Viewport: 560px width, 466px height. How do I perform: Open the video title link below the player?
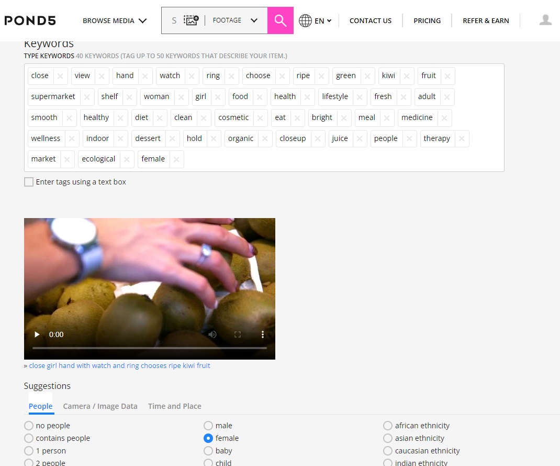pyautogui.click(x=119, y=365)
